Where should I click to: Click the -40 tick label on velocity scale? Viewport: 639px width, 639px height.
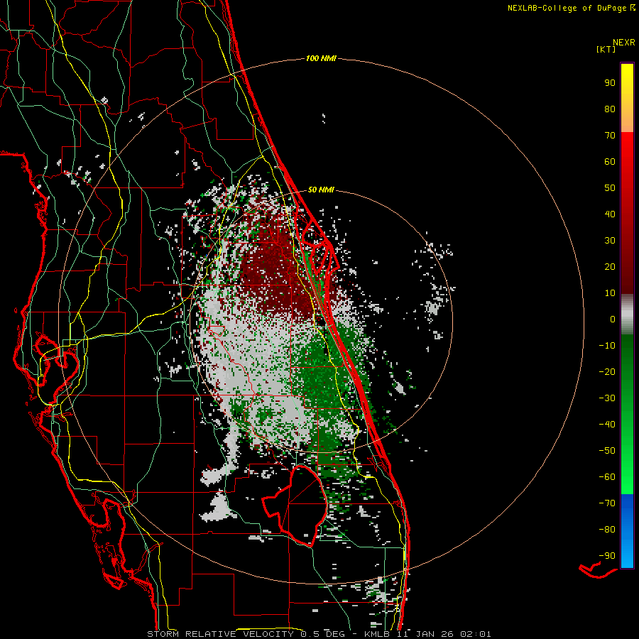pos(607,425)
